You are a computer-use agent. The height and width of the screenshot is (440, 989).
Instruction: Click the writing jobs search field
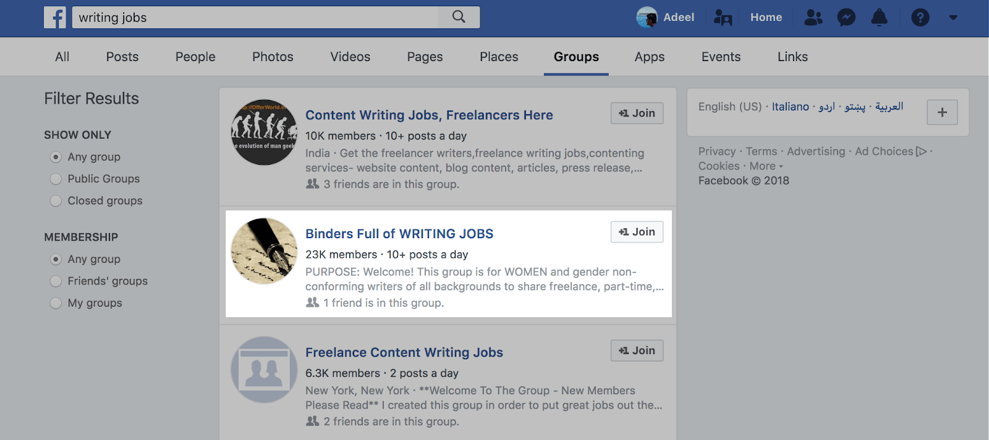[255, 17]
